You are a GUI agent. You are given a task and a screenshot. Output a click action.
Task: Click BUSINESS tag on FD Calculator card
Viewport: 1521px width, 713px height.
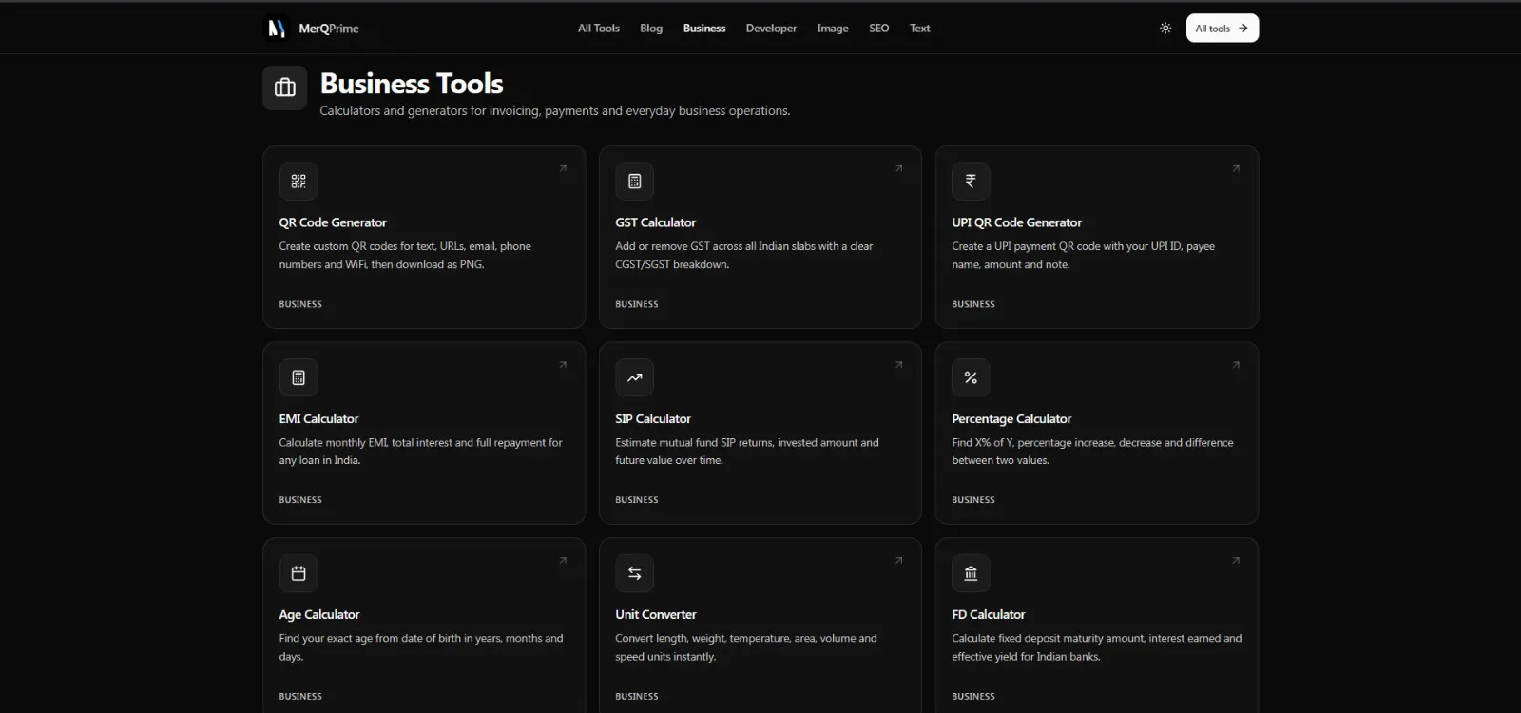click(x=973, y=696)
